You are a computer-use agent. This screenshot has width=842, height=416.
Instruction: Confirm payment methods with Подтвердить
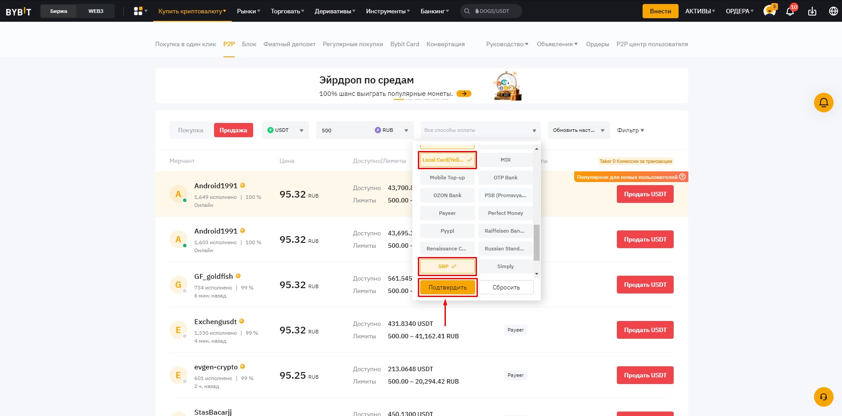(x=448, y=287)
